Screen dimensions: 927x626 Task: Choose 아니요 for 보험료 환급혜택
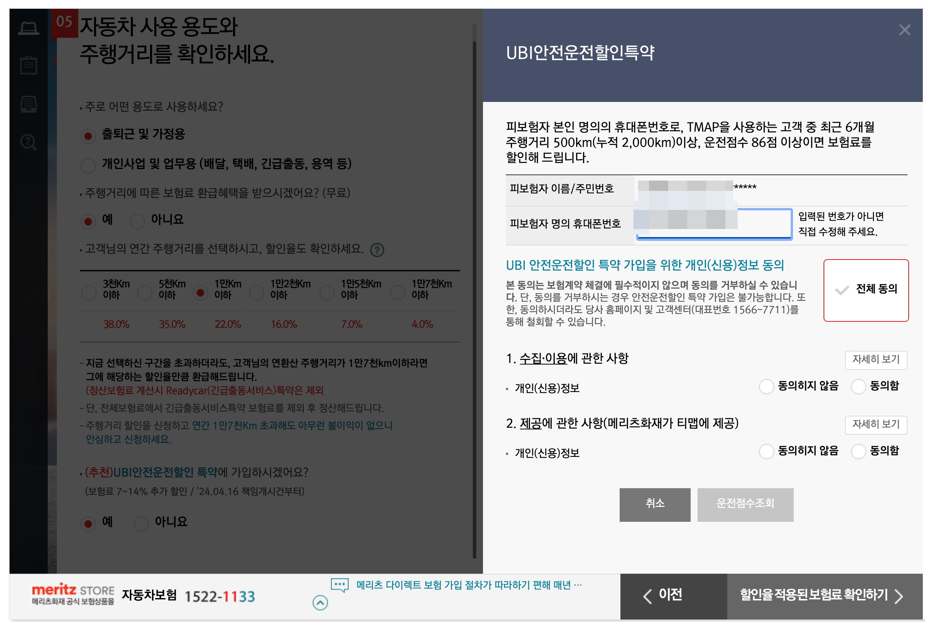click(x=137, y=221)
